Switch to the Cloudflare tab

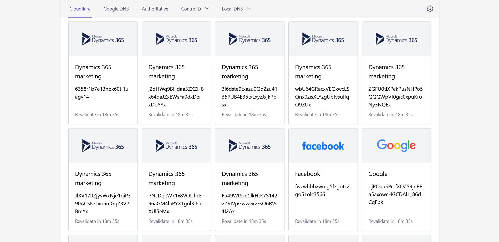[80, 9]
